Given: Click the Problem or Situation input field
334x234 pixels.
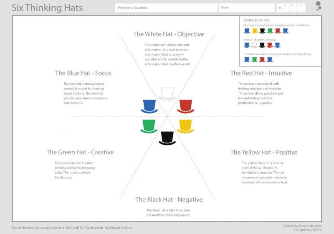Looking at the screenshot, I should (166, 8).
